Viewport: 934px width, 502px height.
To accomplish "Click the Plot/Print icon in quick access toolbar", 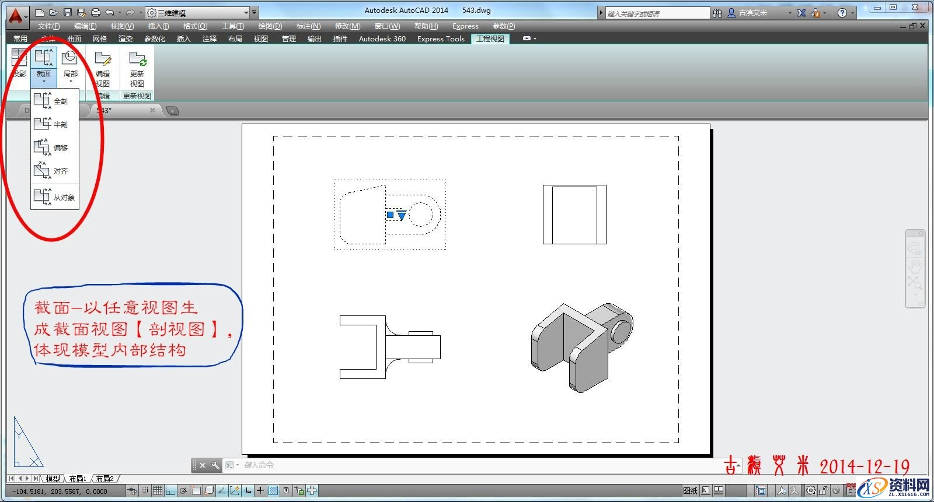I will coord(96,12).
